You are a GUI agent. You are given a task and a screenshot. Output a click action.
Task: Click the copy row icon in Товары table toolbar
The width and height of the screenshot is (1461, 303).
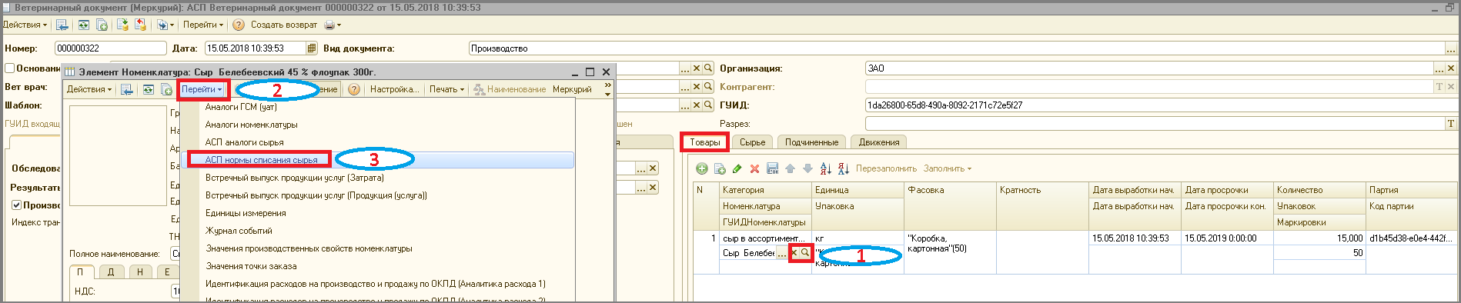click(x=720, y=168)
